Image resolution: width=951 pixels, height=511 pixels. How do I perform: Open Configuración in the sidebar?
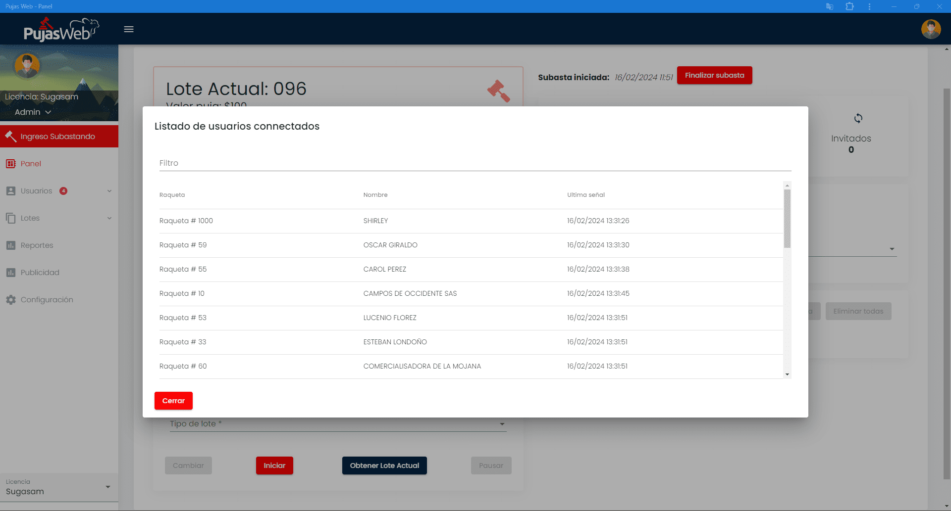pos(47,300)
